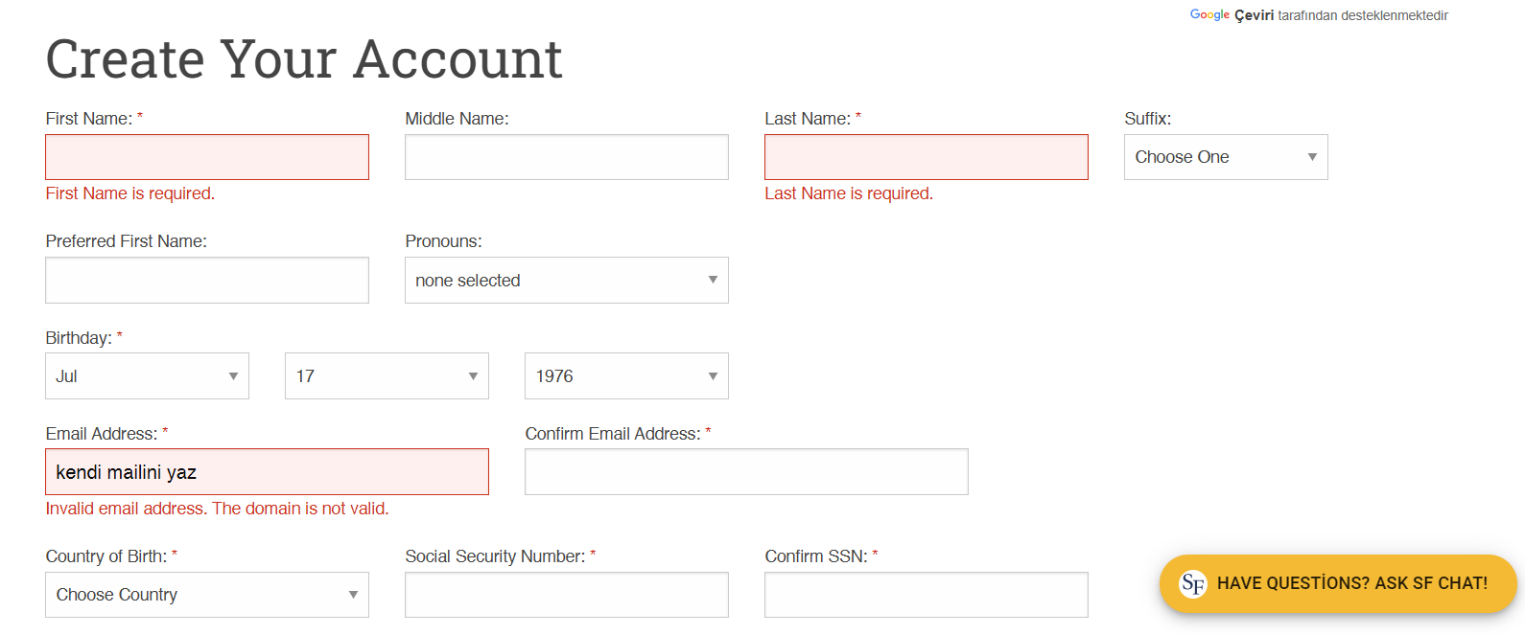Open the birthday year dropdown showing 1976
Screen dimensions: 1525x635
point(626,376)
